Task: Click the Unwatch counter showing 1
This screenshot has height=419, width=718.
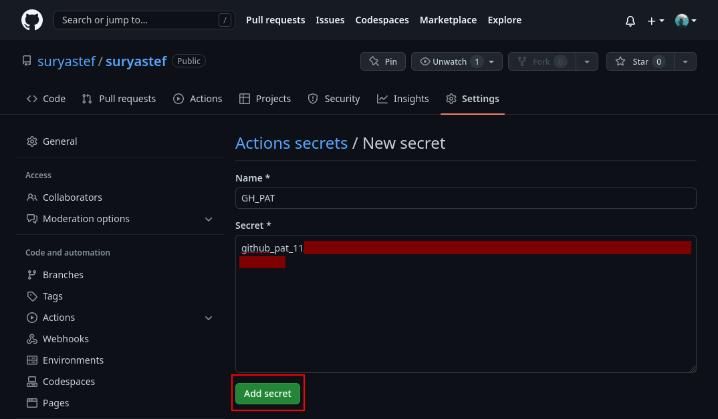Action: click(477, 61)
